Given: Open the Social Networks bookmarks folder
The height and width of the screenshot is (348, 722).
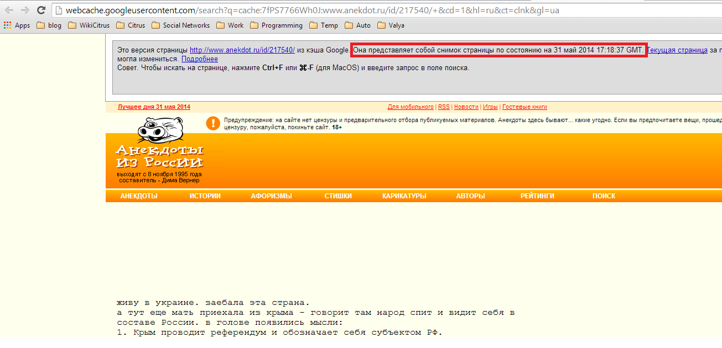Looking at the screenshot, I should [x=180, y=25].
